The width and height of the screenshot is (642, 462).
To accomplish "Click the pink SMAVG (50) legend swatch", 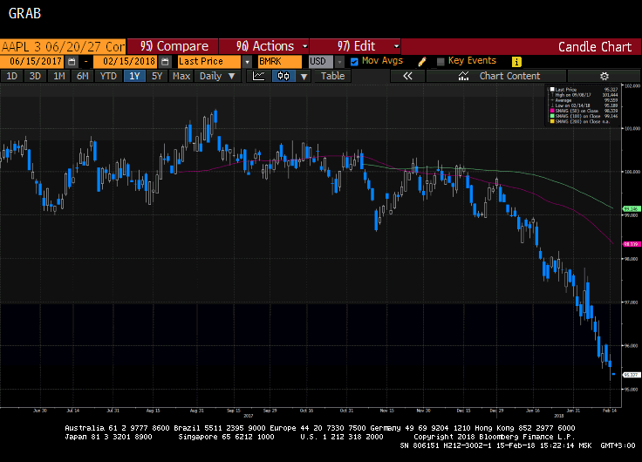I will pos(552,111).
